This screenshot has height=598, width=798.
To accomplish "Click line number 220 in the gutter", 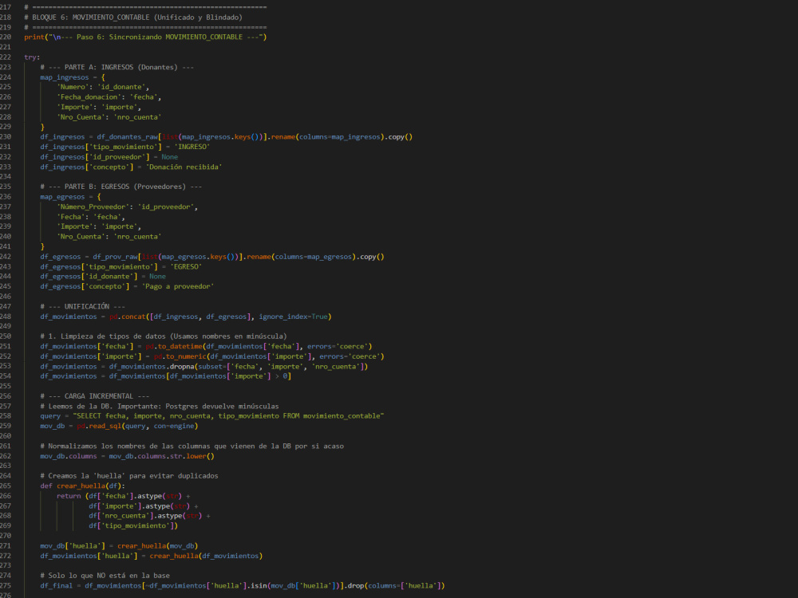I will coord(5,37).
